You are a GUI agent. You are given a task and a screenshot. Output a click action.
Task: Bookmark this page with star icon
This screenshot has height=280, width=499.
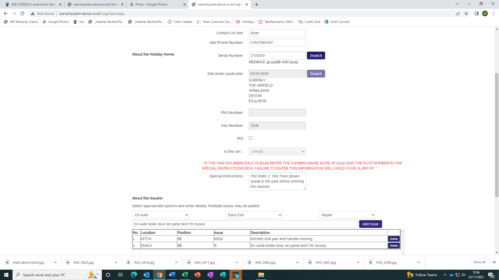coord(466,13)
